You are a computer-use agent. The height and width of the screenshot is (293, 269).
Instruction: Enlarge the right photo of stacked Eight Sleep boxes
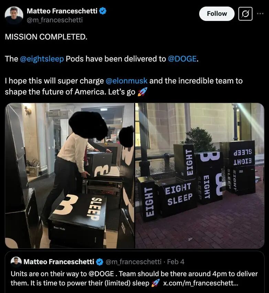(x=200, y=176)
